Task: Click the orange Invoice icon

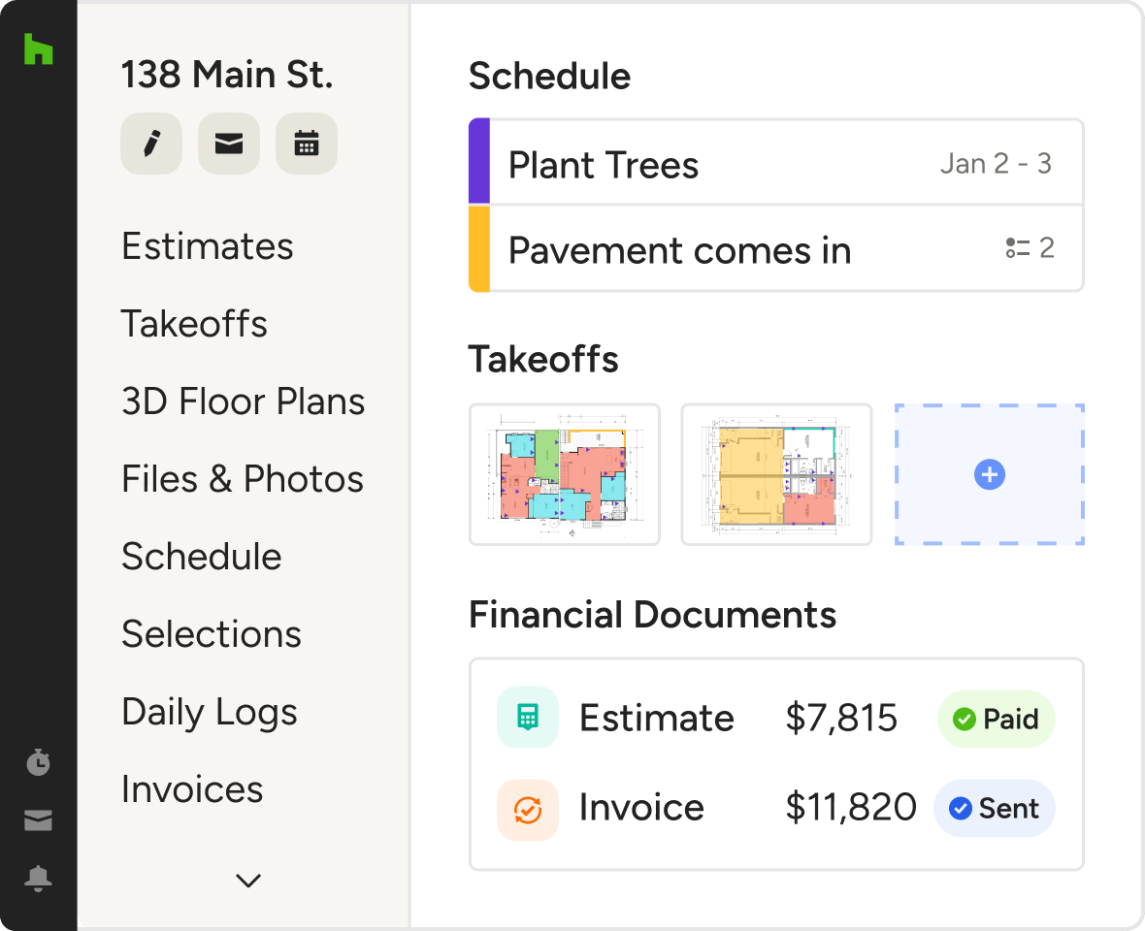Action: point(527,809)
